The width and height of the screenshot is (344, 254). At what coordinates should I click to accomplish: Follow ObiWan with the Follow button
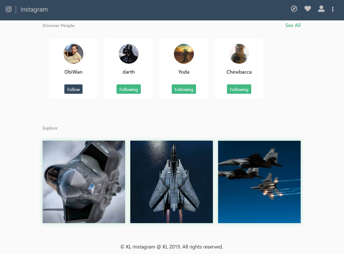[x=73, y=89]
